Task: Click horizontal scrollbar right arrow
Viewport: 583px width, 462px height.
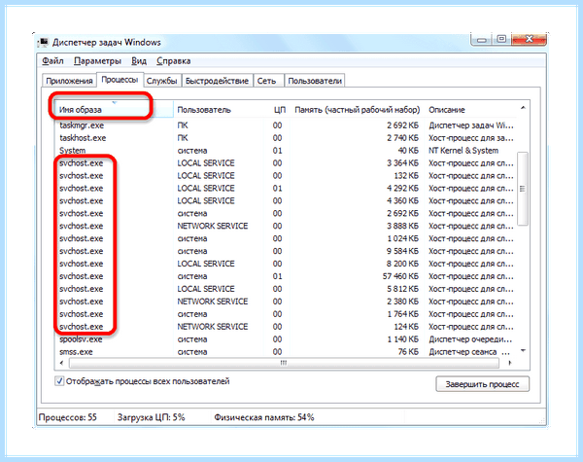Action: tap(509, 363)
